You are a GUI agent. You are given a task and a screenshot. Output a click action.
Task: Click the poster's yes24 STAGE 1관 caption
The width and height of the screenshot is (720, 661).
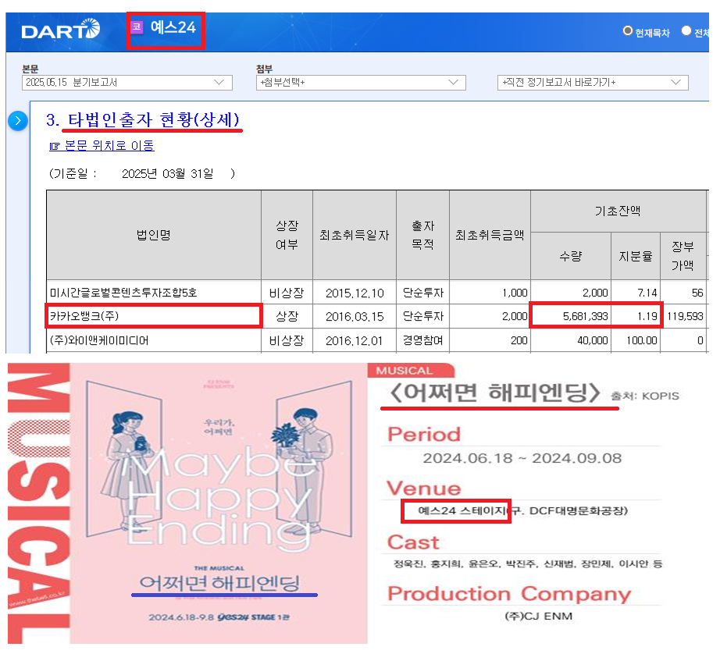tap(254, 617)
